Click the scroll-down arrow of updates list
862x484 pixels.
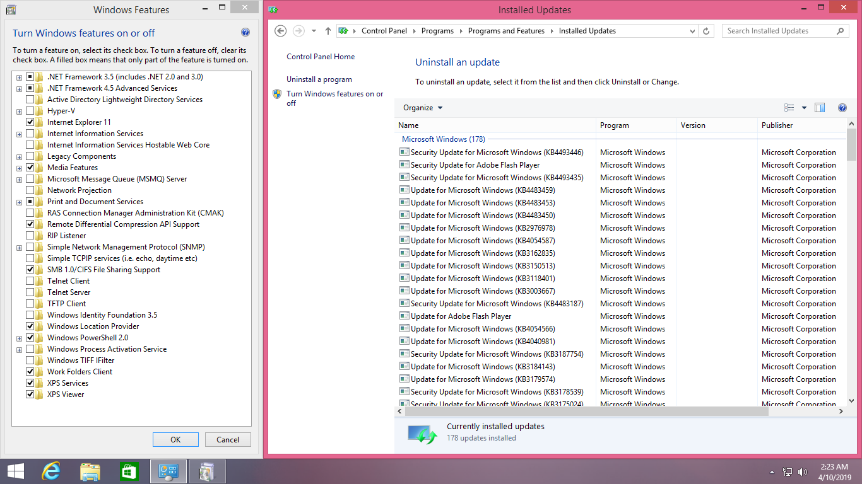(x=851, y=401)
